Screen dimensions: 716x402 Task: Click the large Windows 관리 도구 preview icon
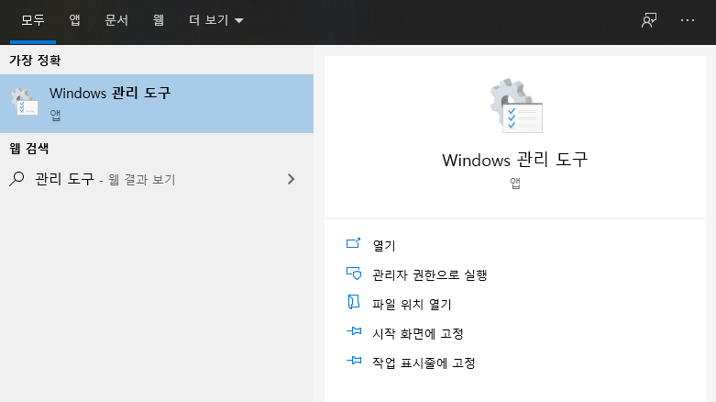(516, 106)
